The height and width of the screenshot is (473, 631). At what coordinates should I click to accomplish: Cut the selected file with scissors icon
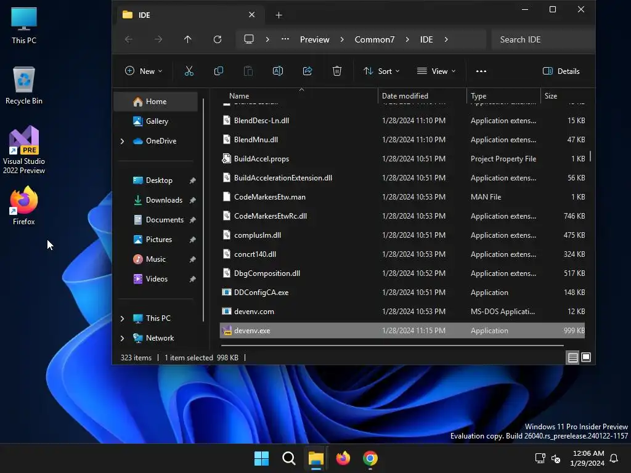coord(189,71)
